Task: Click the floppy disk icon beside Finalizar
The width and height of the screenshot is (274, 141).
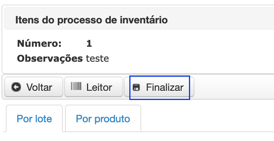Action: tap(136, 87)
